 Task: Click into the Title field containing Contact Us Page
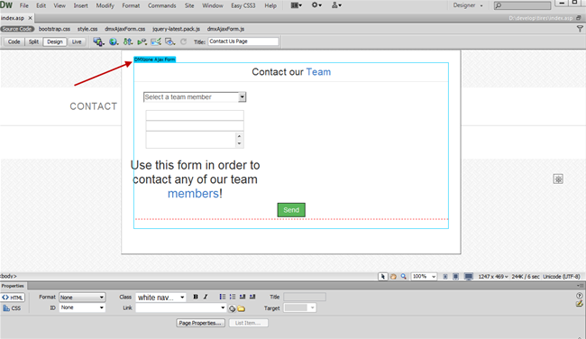click(x=243, y=41)
